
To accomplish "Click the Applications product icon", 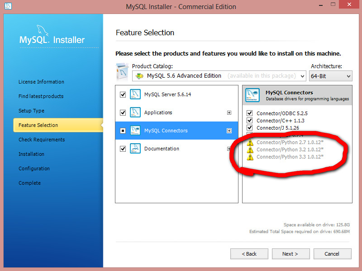I will click(x=135, y=112).
